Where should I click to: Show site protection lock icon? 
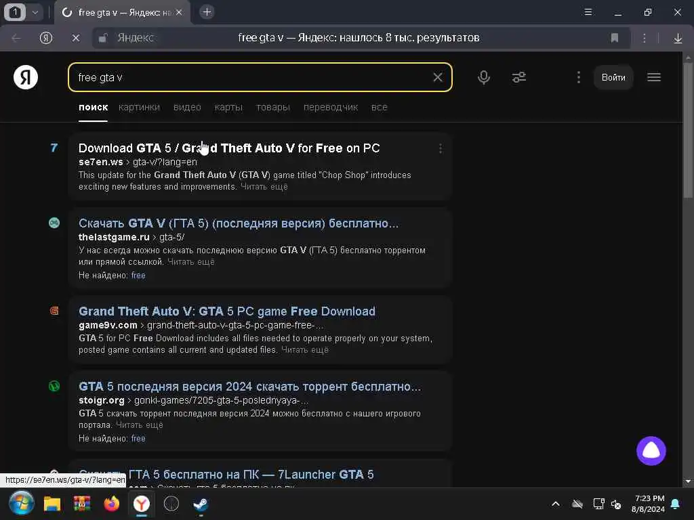click(x=103, y=38)
